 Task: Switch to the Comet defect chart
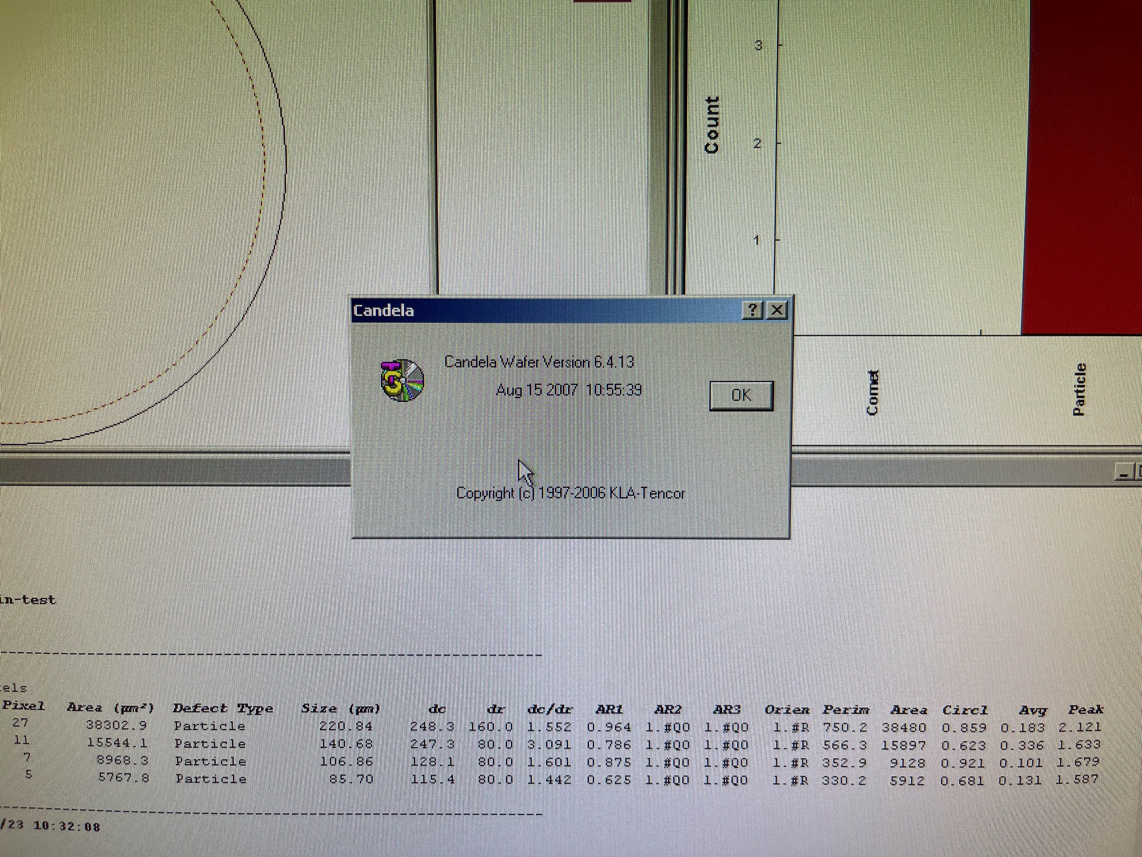pos(873,393)
